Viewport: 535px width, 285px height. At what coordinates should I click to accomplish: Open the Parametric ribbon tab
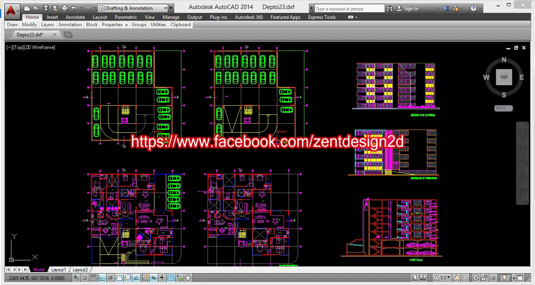[126, 17]
